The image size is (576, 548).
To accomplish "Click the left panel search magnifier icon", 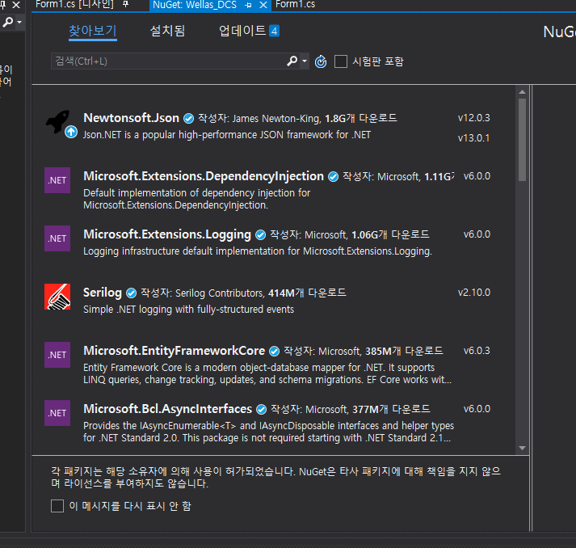I will tap(8, 22).
